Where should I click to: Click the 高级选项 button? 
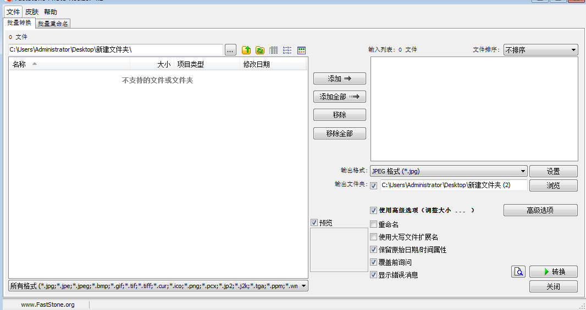pos(540,210)
